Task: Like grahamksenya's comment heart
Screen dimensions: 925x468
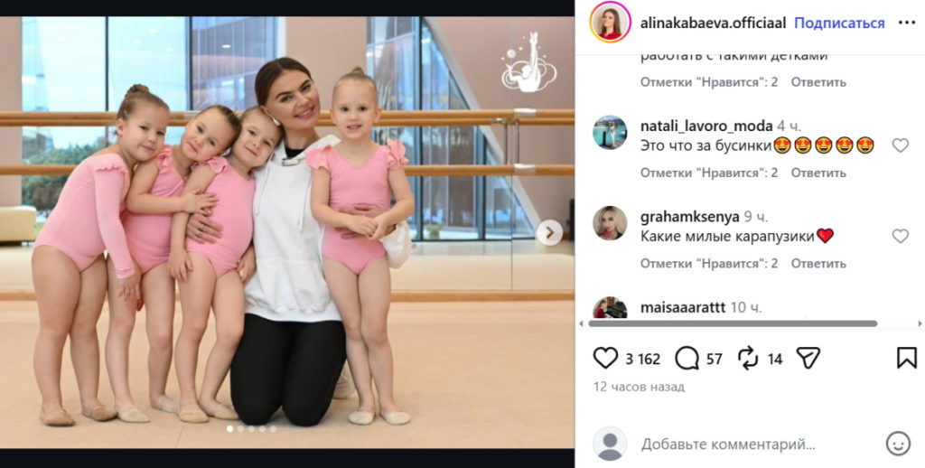Action: (x=900, y=236)
